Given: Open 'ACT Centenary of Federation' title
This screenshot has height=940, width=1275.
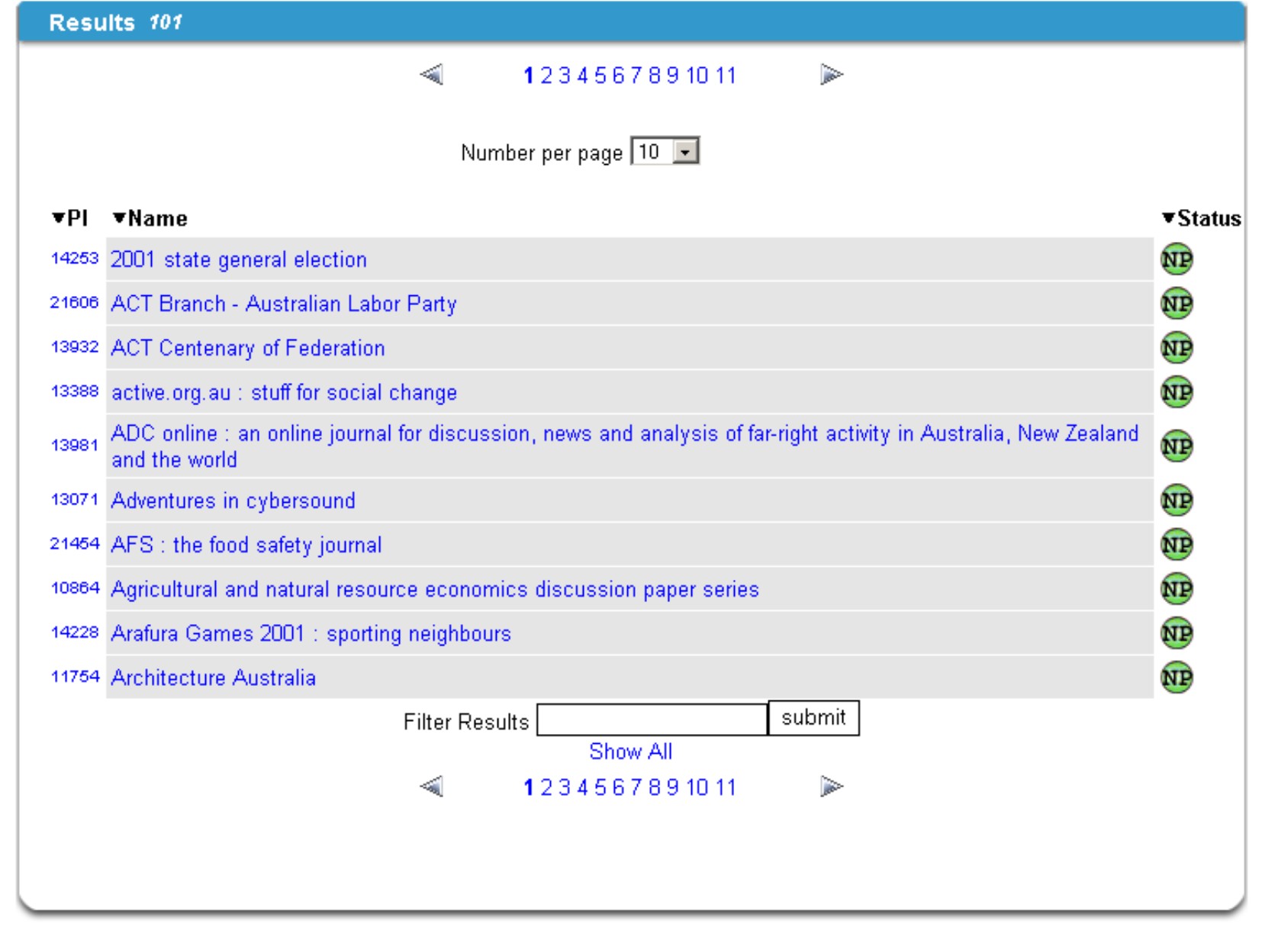Looking at the screenshot, I should [x=248, y=349].
